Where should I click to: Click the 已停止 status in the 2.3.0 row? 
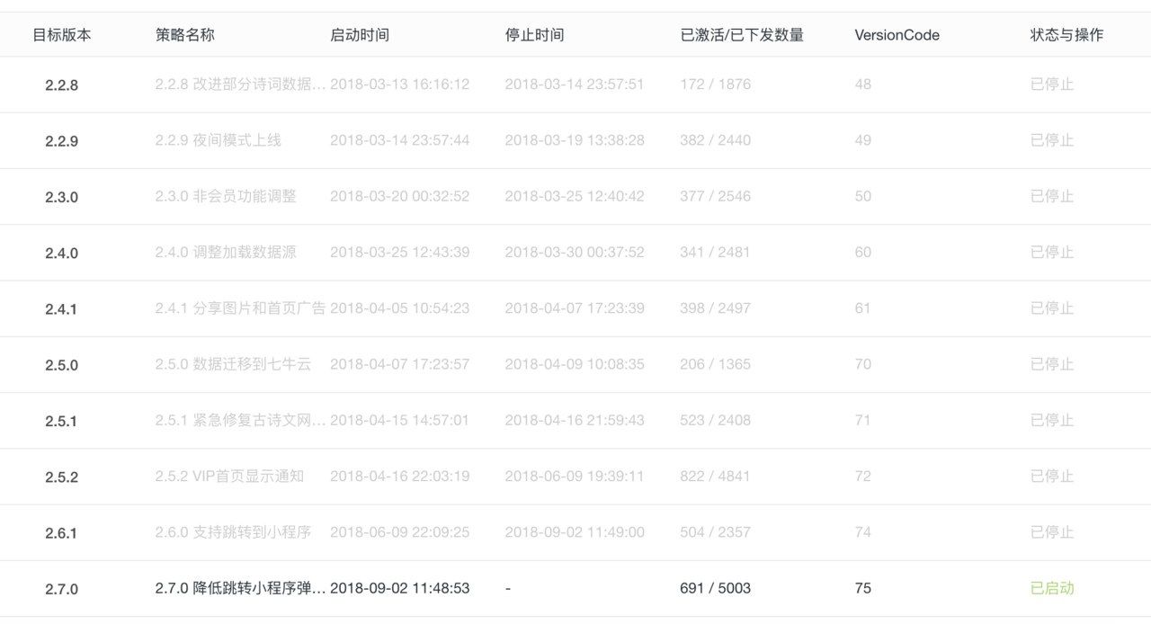(1052, 196)
